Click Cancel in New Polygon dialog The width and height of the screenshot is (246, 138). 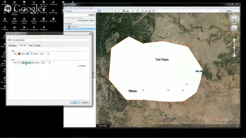click(85, 102)
